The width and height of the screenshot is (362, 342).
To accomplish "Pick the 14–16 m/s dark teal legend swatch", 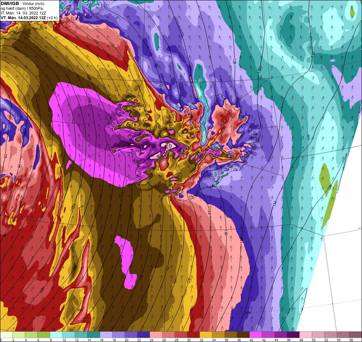I will [x=93, y=335].
